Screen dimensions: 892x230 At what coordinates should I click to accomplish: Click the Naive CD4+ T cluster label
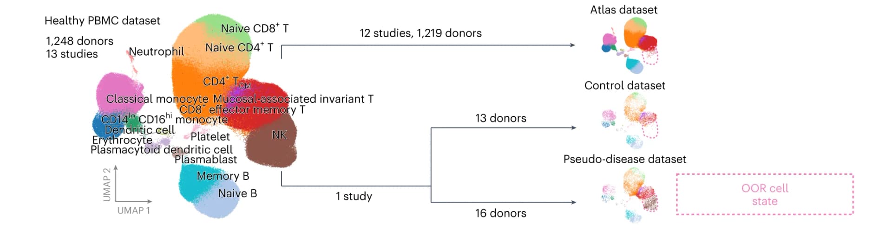click(x=239, y=47)
